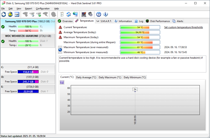Click the disk with clock test icon
The image size is (210, 138).
coord(32,14)
